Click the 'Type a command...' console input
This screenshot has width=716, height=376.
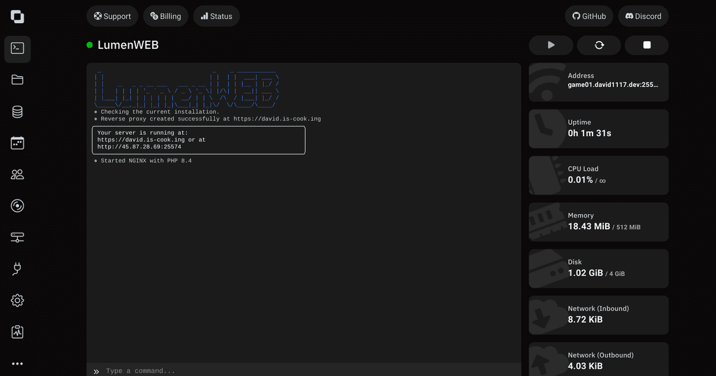298,371
